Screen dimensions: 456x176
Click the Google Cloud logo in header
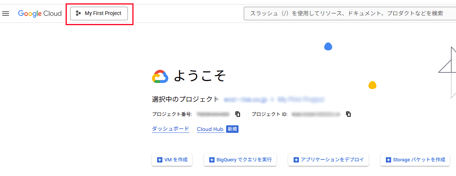coord(40,14)
